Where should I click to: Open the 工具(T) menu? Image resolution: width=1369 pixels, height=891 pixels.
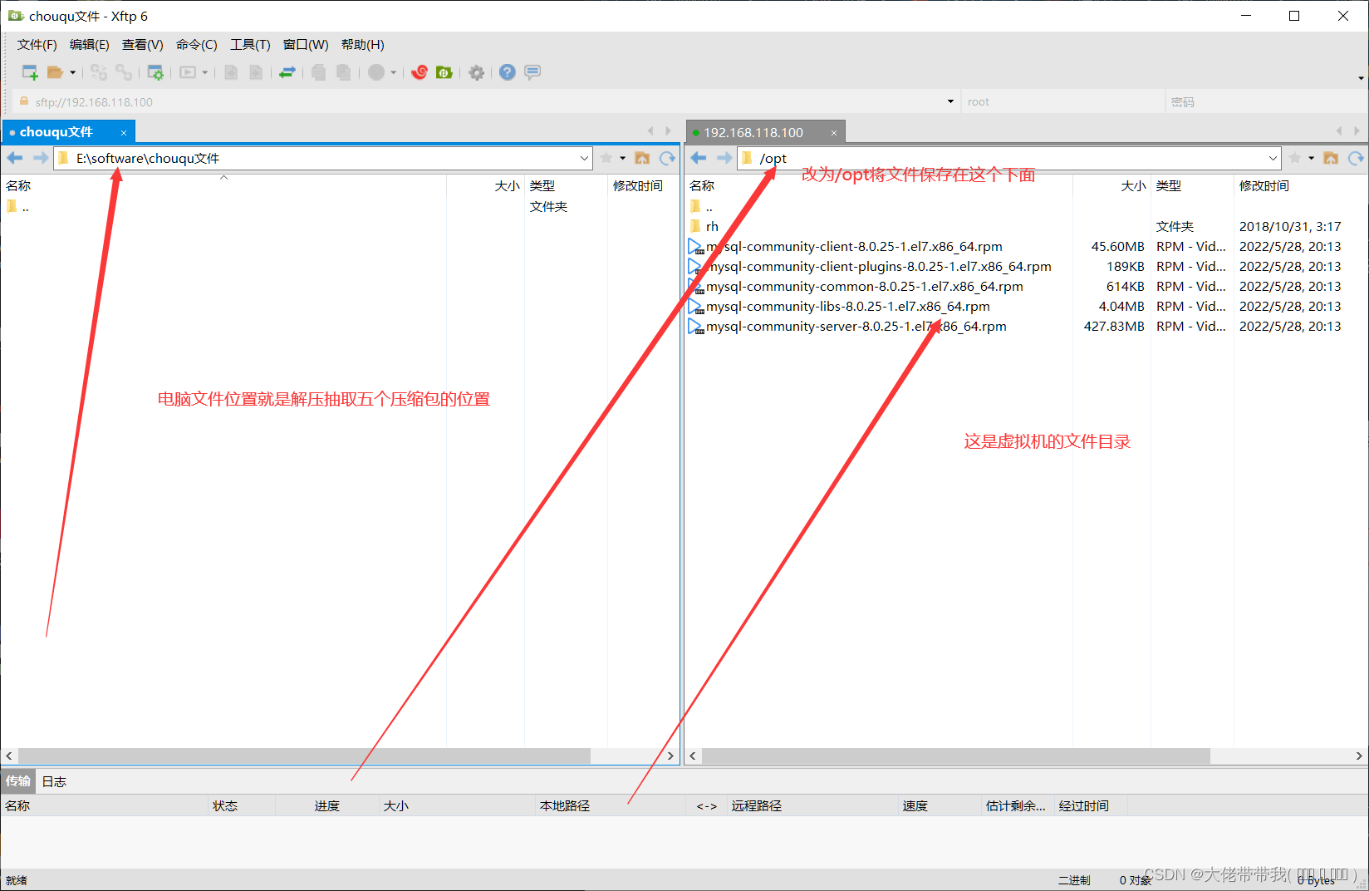tap(251, 45)
